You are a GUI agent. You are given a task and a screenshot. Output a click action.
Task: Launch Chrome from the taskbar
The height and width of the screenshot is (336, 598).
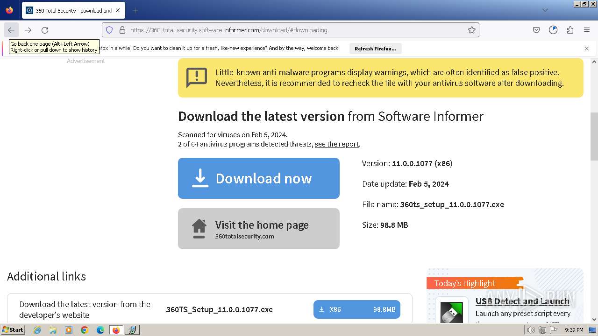click(x=85, y=330)
